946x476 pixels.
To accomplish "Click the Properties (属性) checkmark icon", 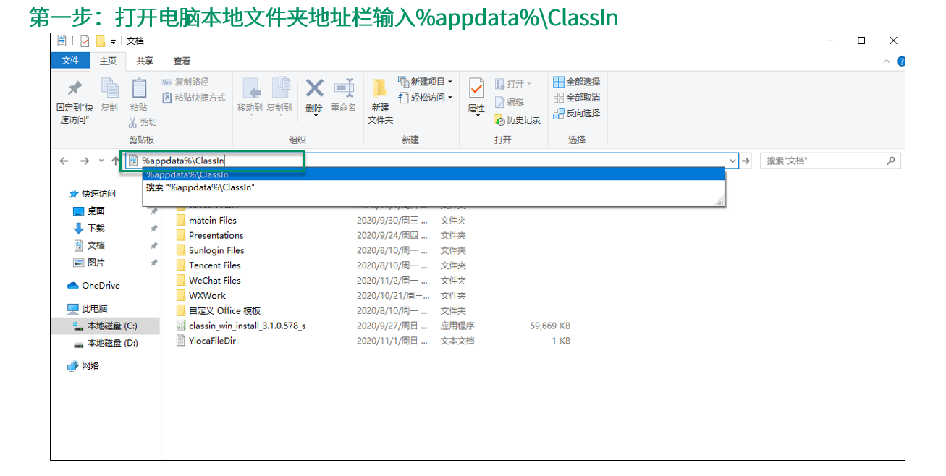I will coord(476,88).
